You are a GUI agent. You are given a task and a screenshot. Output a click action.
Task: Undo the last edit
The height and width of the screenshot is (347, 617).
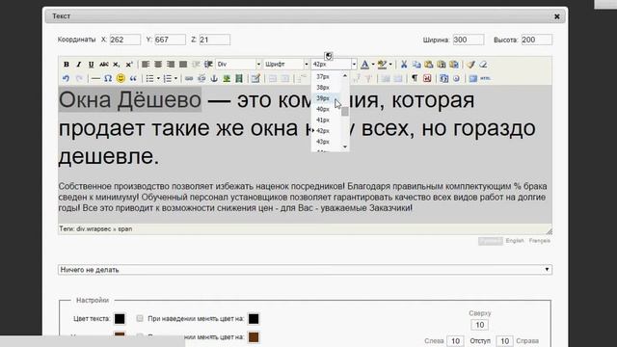tap(67, 79)
